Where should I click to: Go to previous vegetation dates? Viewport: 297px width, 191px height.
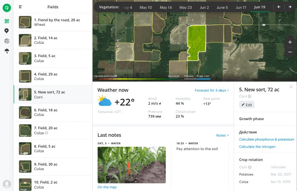coord(279,7)
